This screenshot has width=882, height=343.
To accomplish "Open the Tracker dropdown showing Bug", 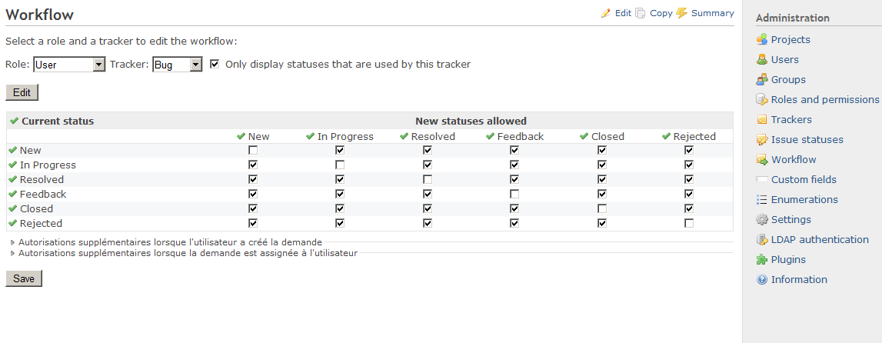I will point(177,65).
